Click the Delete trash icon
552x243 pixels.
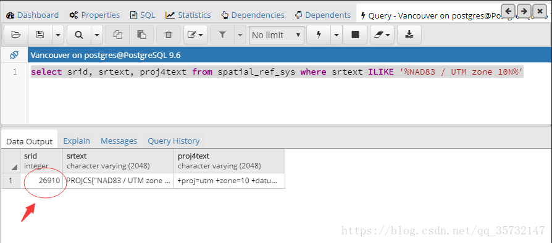[169, 35]
